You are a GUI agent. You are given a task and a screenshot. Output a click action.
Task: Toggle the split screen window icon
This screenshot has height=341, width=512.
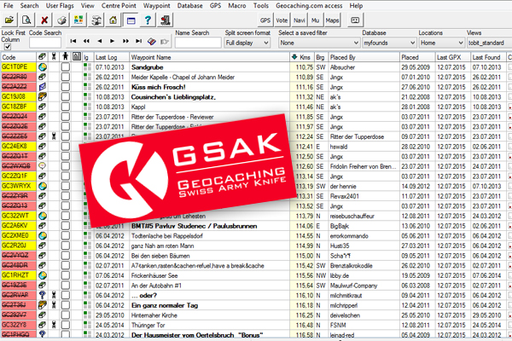coord(131,20)
